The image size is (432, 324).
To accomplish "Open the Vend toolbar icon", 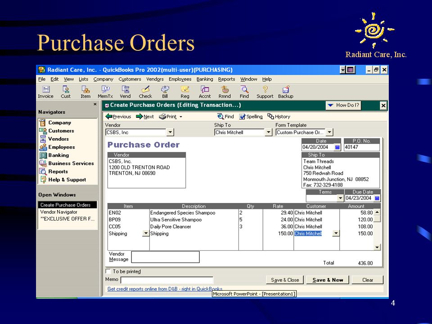I will (126, 92).
